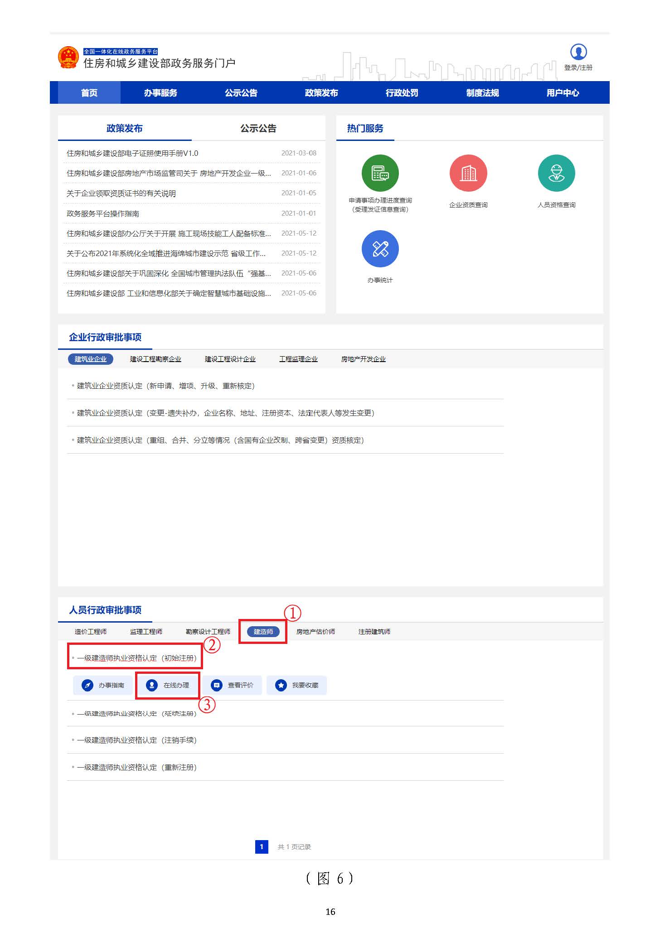Expand 一级建造师执业资格认定 (延续注册) item

136,714
